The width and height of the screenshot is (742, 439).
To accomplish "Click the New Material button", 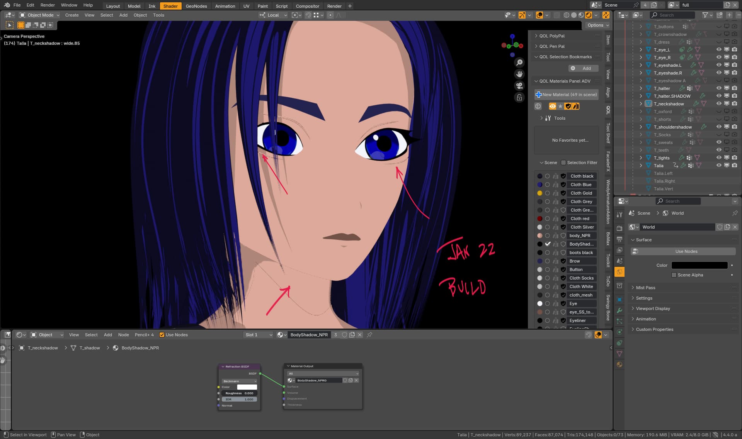I will click(567, 95).
